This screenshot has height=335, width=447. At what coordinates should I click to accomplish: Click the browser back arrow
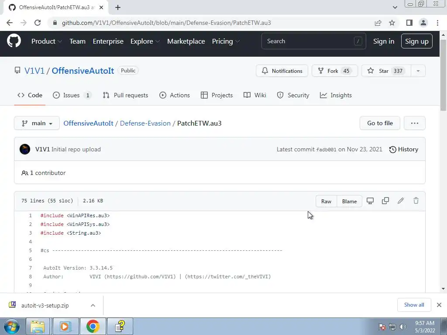[10, 23]
